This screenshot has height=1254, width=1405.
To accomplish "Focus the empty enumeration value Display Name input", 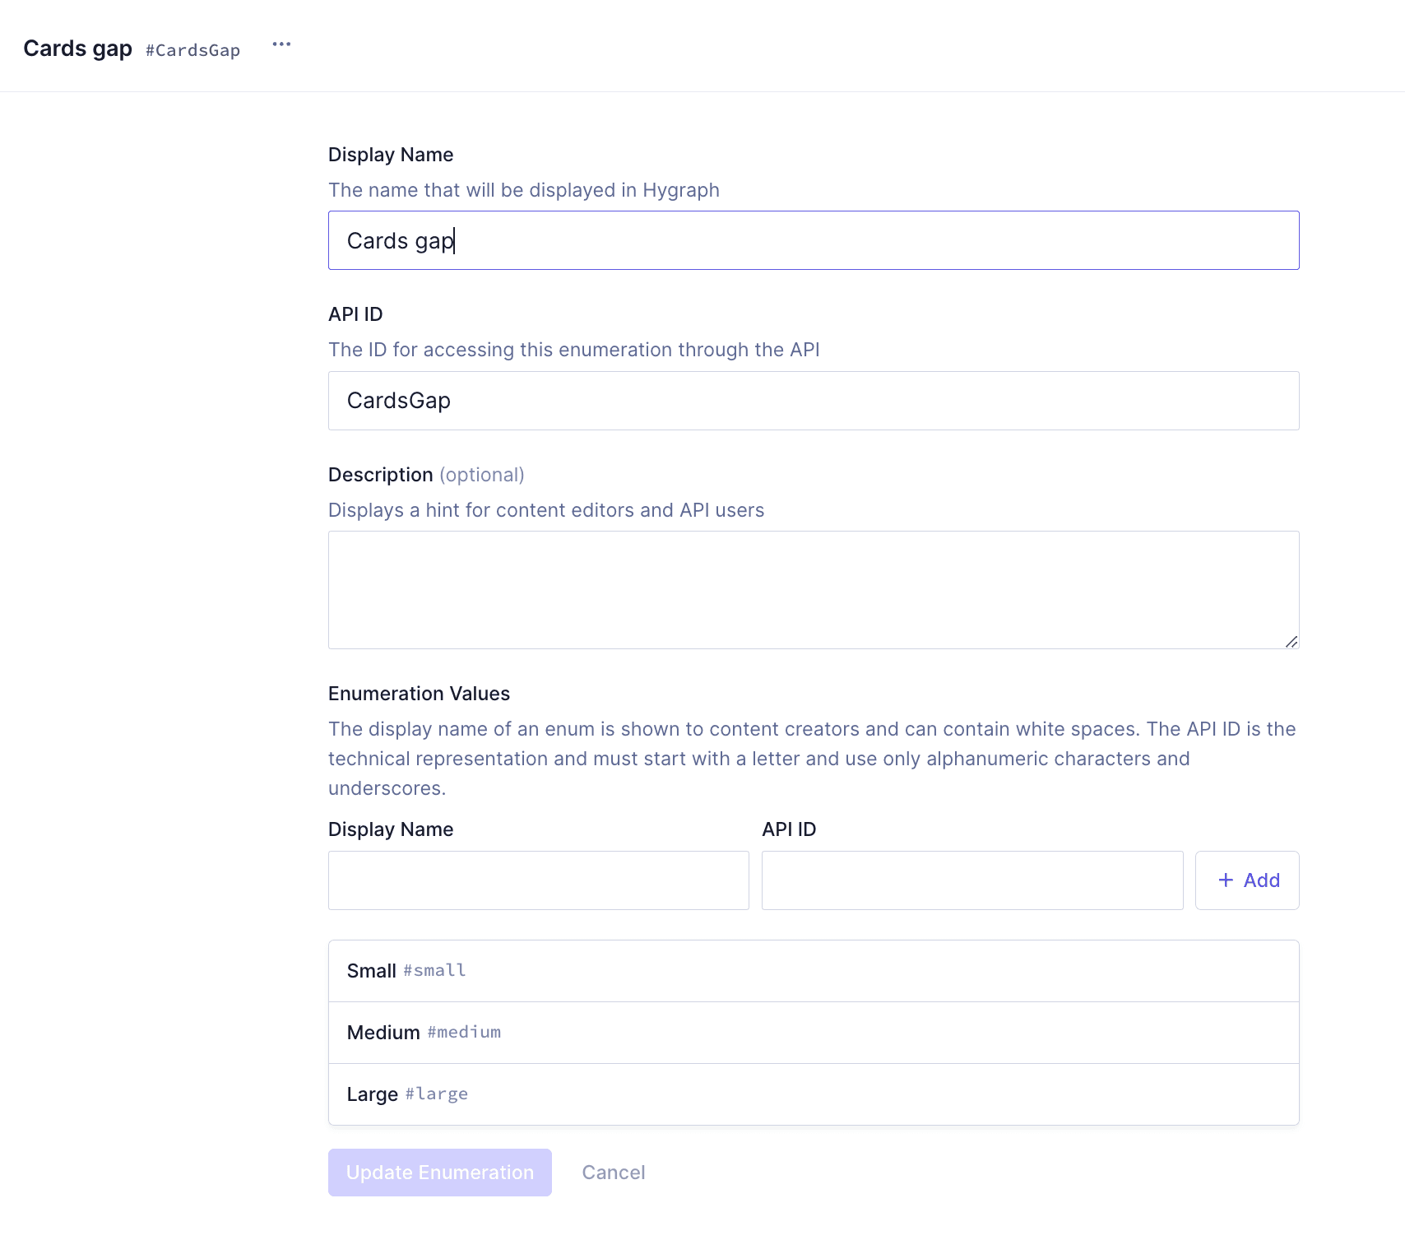I will coord(538,880).
